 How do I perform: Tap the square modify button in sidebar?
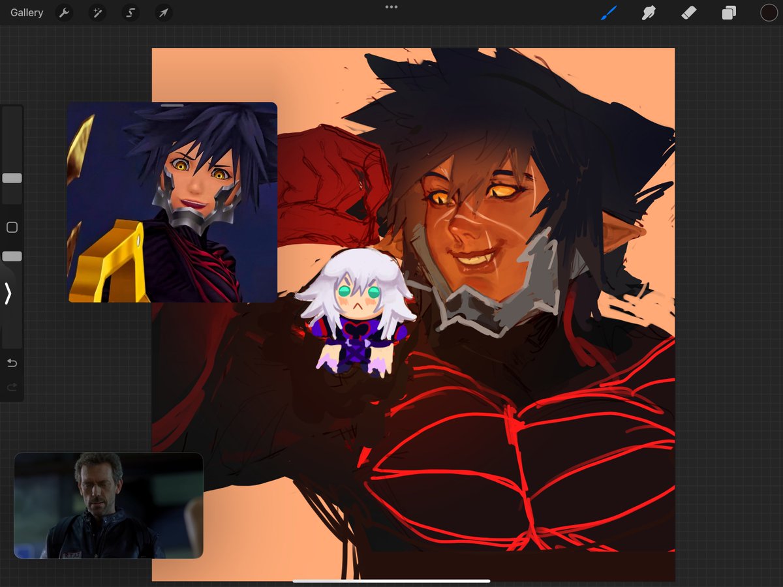[x=12, y=227]
